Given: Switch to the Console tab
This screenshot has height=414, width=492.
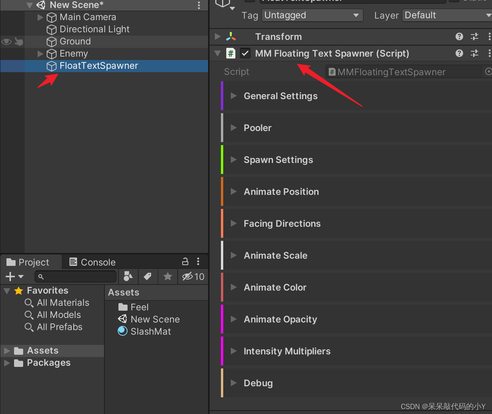Looking at the screenshot, I should pos(93,262).
